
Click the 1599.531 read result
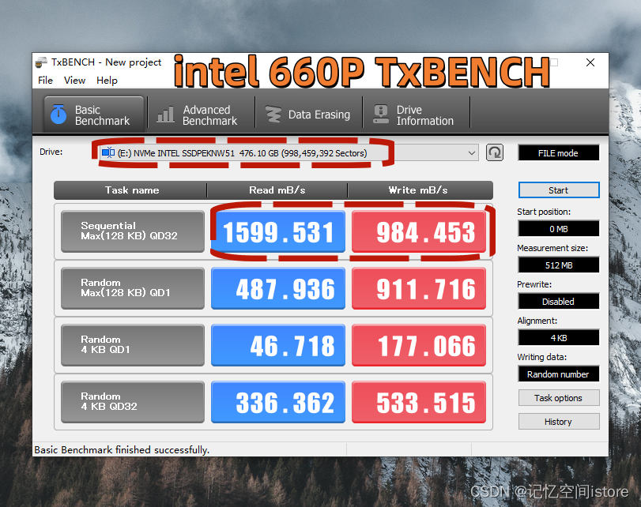[278, 231]
